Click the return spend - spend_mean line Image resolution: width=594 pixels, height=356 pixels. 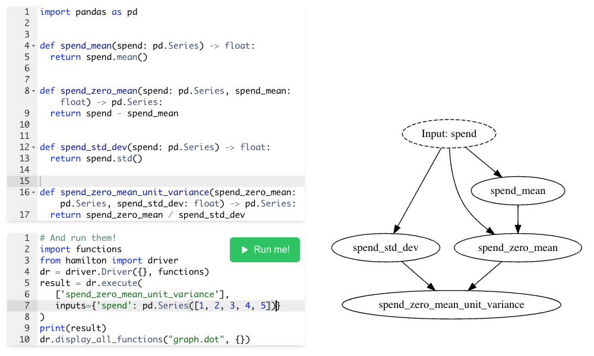point(114,113)
